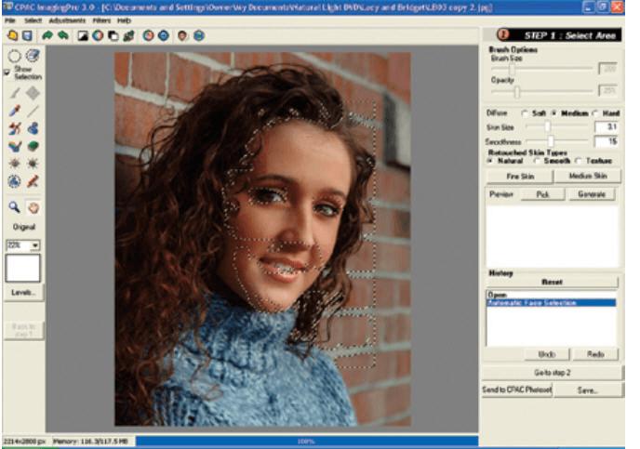This screenshot has height=449, width=640.
Task: Click the black-and-white contrast toolbar icon
Action: coord(83,36)
